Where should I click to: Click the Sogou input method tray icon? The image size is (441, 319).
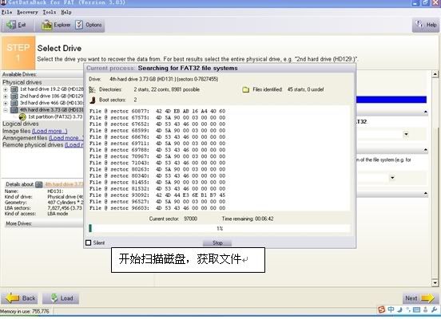coord(382,309)
